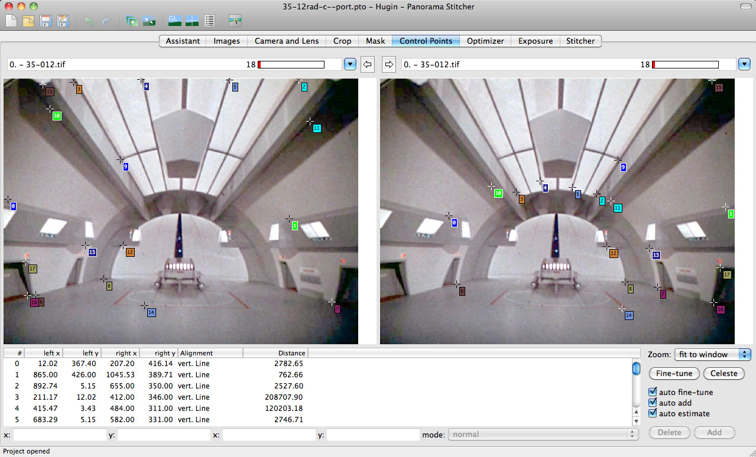
Task: Open the GL fast preview window
Action: [x=175, y=21]
